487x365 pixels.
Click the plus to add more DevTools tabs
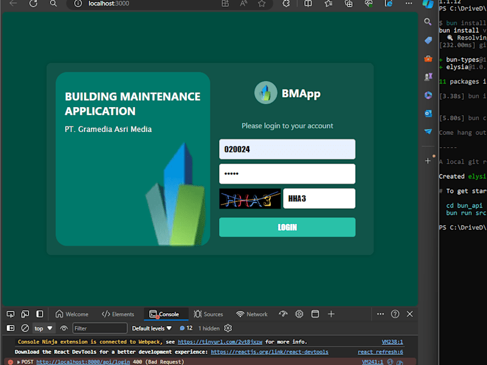coord(331,314)
